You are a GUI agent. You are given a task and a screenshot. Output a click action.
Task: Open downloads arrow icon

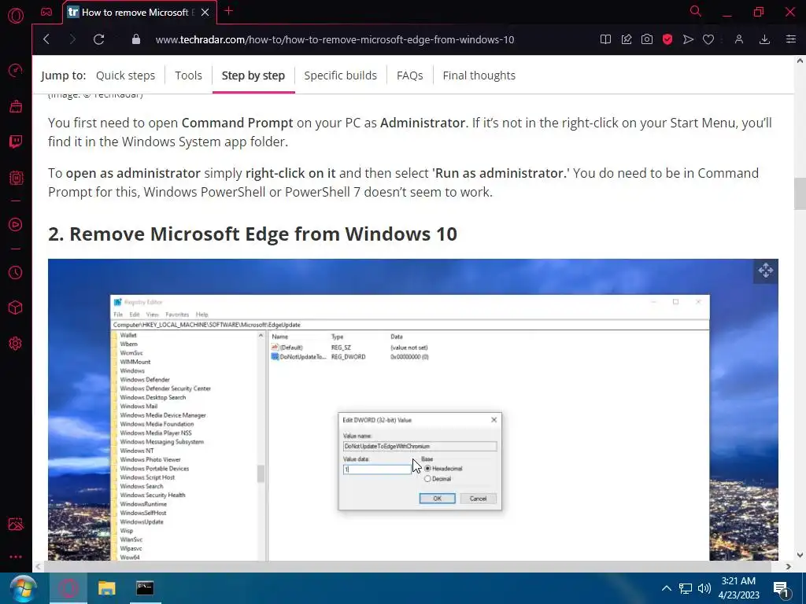[764, 39]
